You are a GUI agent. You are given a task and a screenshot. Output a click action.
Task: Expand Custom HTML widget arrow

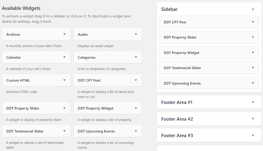[64, 80]
